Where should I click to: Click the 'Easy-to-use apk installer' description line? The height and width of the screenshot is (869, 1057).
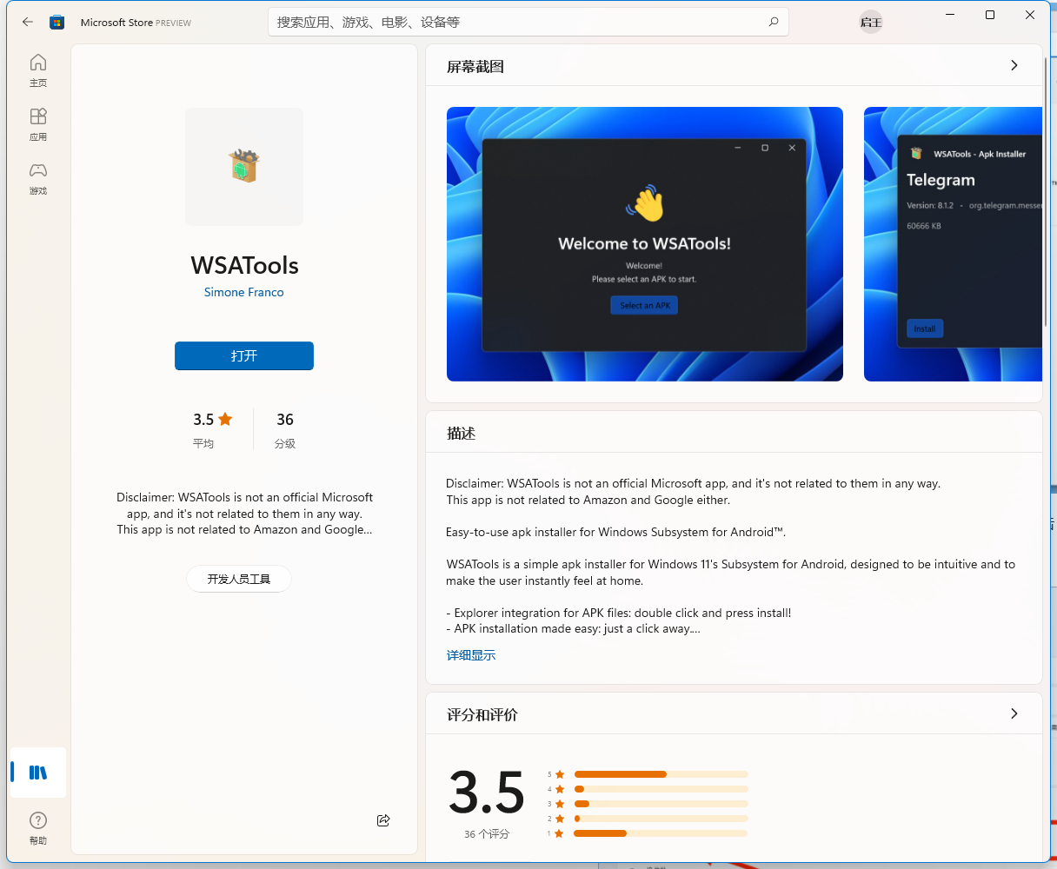(616, 532)
